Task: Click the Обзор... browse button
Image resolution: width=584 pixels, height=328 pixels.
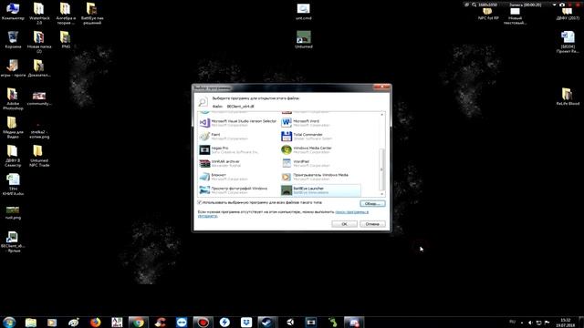Action: (372, 204)
